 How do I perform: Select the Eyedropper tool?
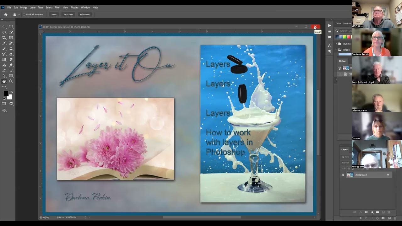[4, 43]
